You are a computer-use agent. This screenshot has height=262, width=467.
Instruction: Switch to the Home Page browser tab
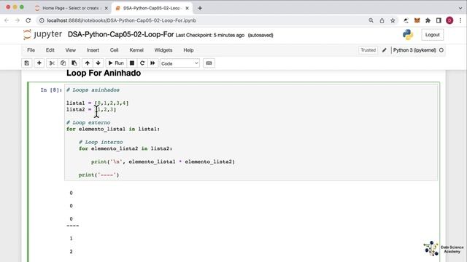pyautogui.click(x=70, y=8)
